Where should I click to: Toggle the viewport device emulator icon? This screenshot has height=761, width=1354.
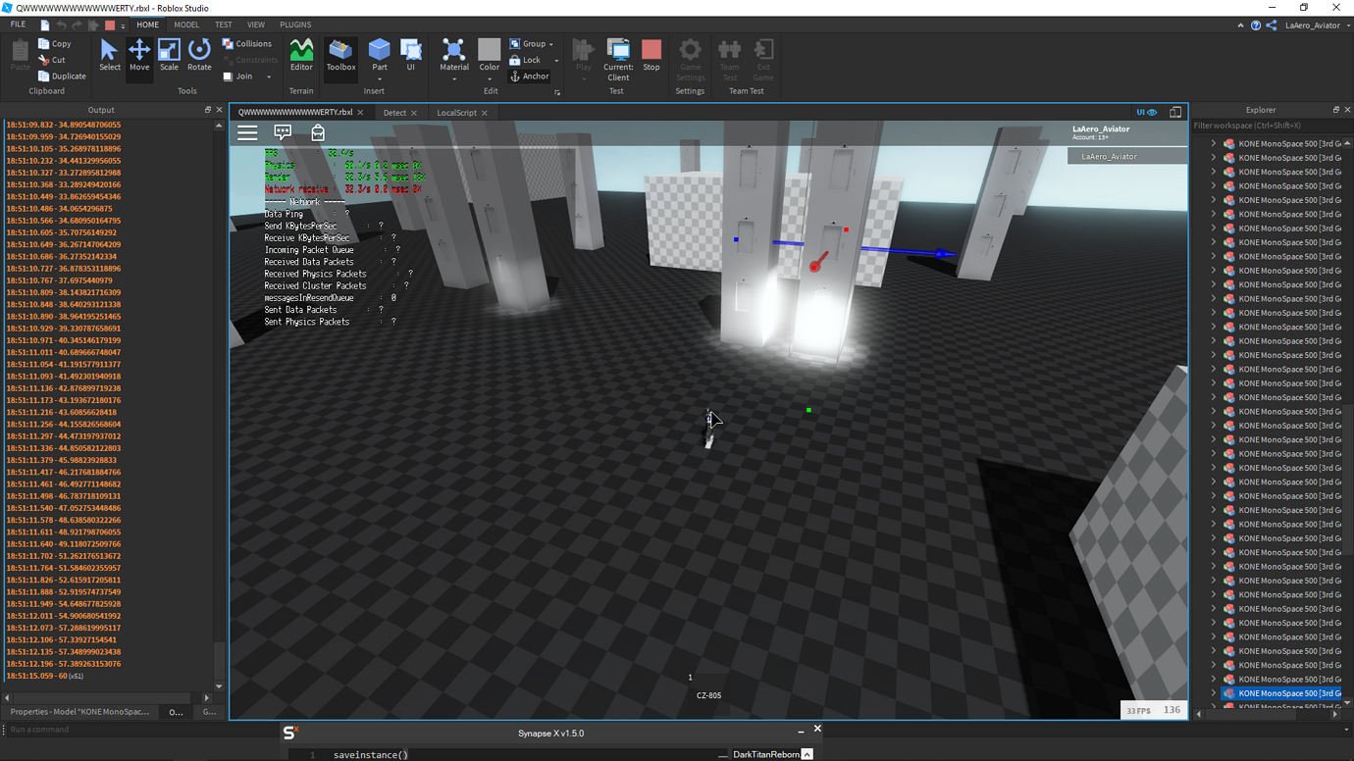[x=1174, y=112]
